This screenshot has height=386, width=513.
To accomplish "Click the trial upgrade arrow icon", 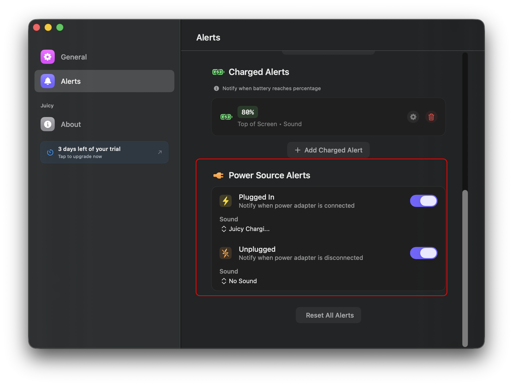I will pos(160,152).
